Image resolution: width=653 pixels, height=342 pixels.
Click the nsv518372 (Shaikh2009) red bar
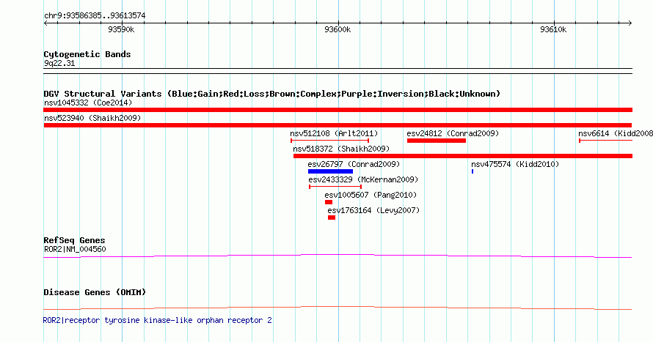[x=463, y=156]
